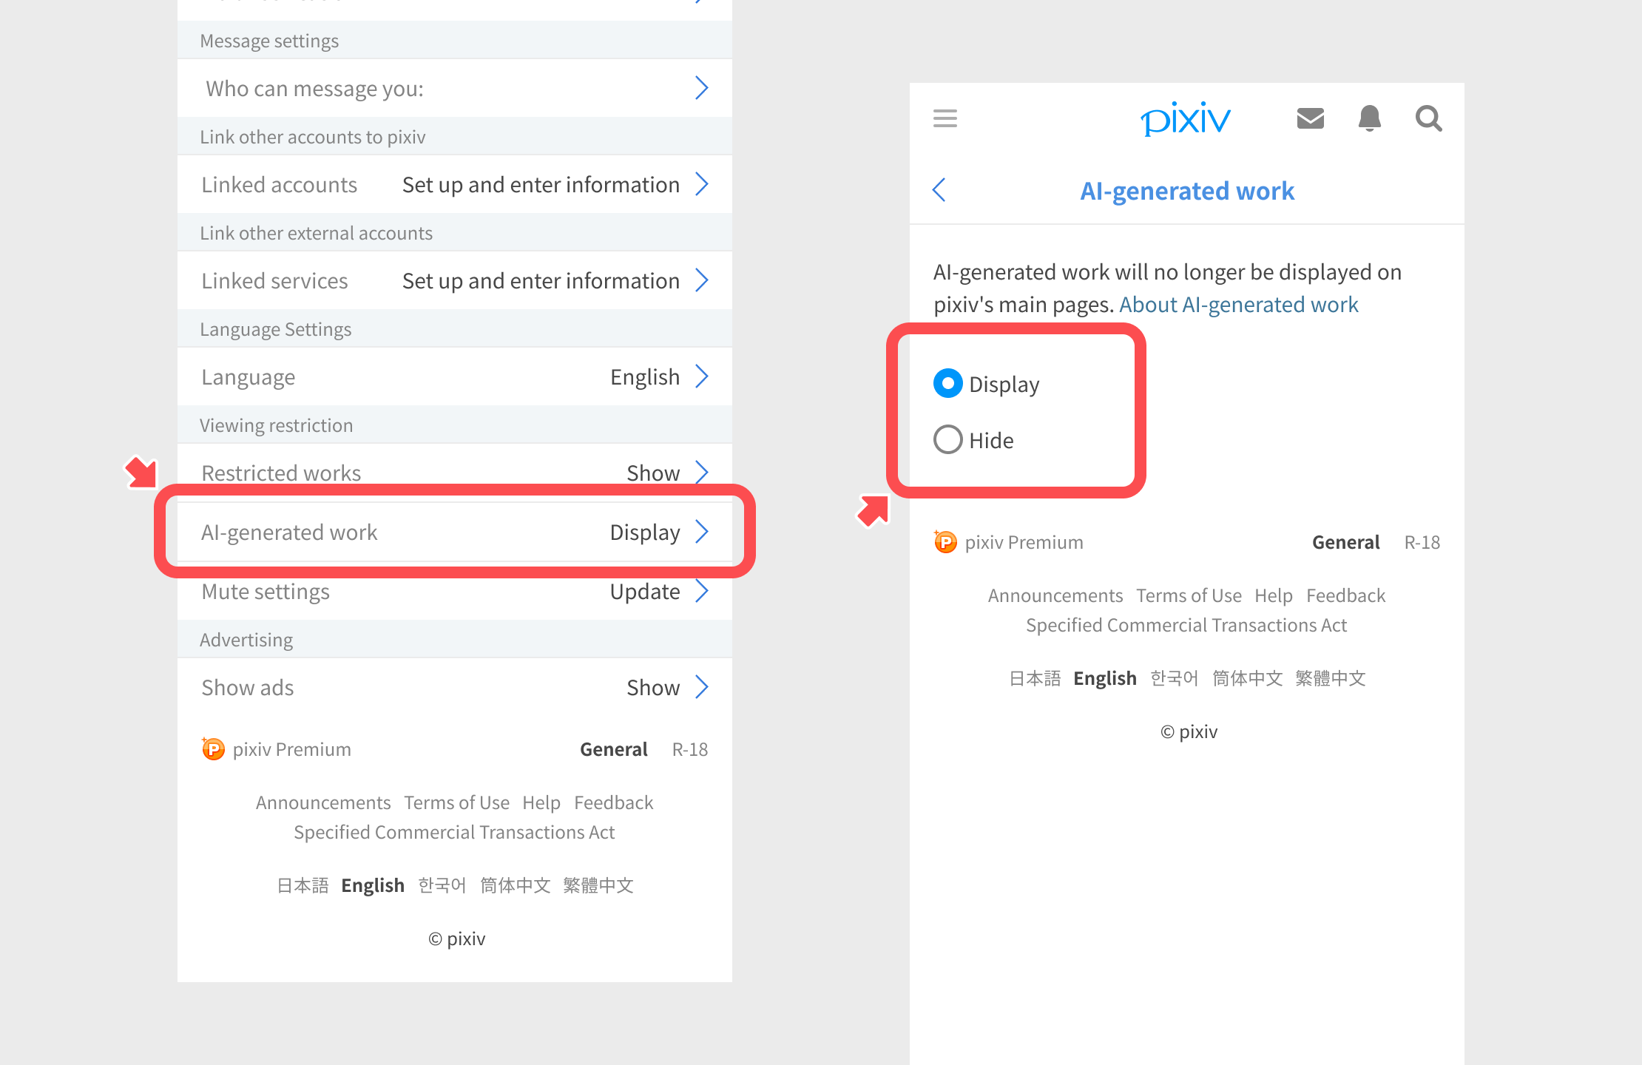Open messages envelope icon
This screenshot has height=1065, width=1642.
coord(1310,118)
